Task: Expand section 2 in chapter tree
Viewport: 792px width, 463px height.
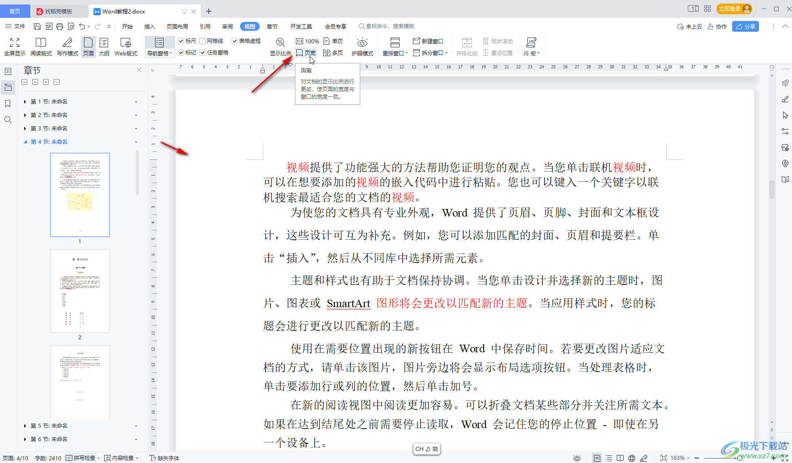Action: [x=25, y=115]
